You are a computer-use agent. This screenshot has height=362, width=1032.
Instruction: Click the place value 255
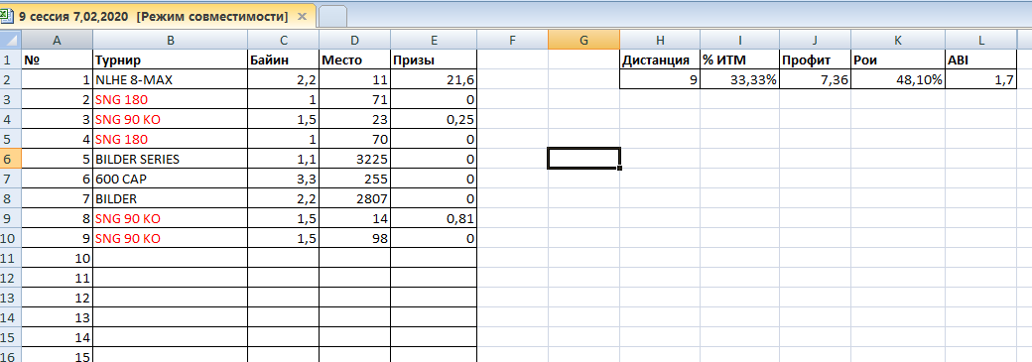pos(355,180)
